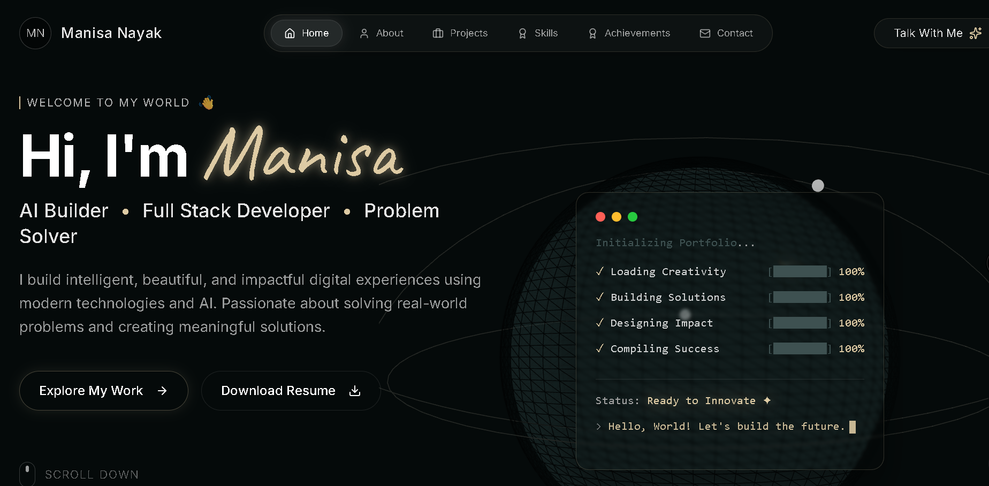
Task: Click the download icon in Download Resume
Action: pyautogui.click(x=355, y=391)
